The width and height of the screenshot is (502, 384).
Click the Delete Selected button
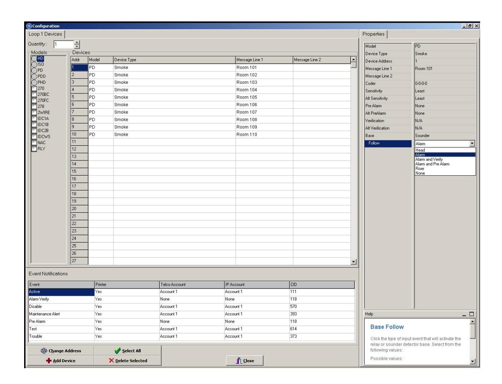pos(128,360)
